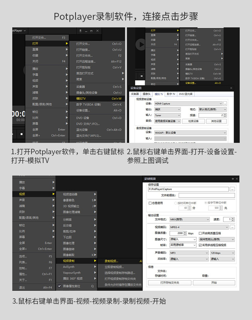252x320 pixels.
Task: Click the F:\PotPlayer\Capture path field
Action: point(188,189)
